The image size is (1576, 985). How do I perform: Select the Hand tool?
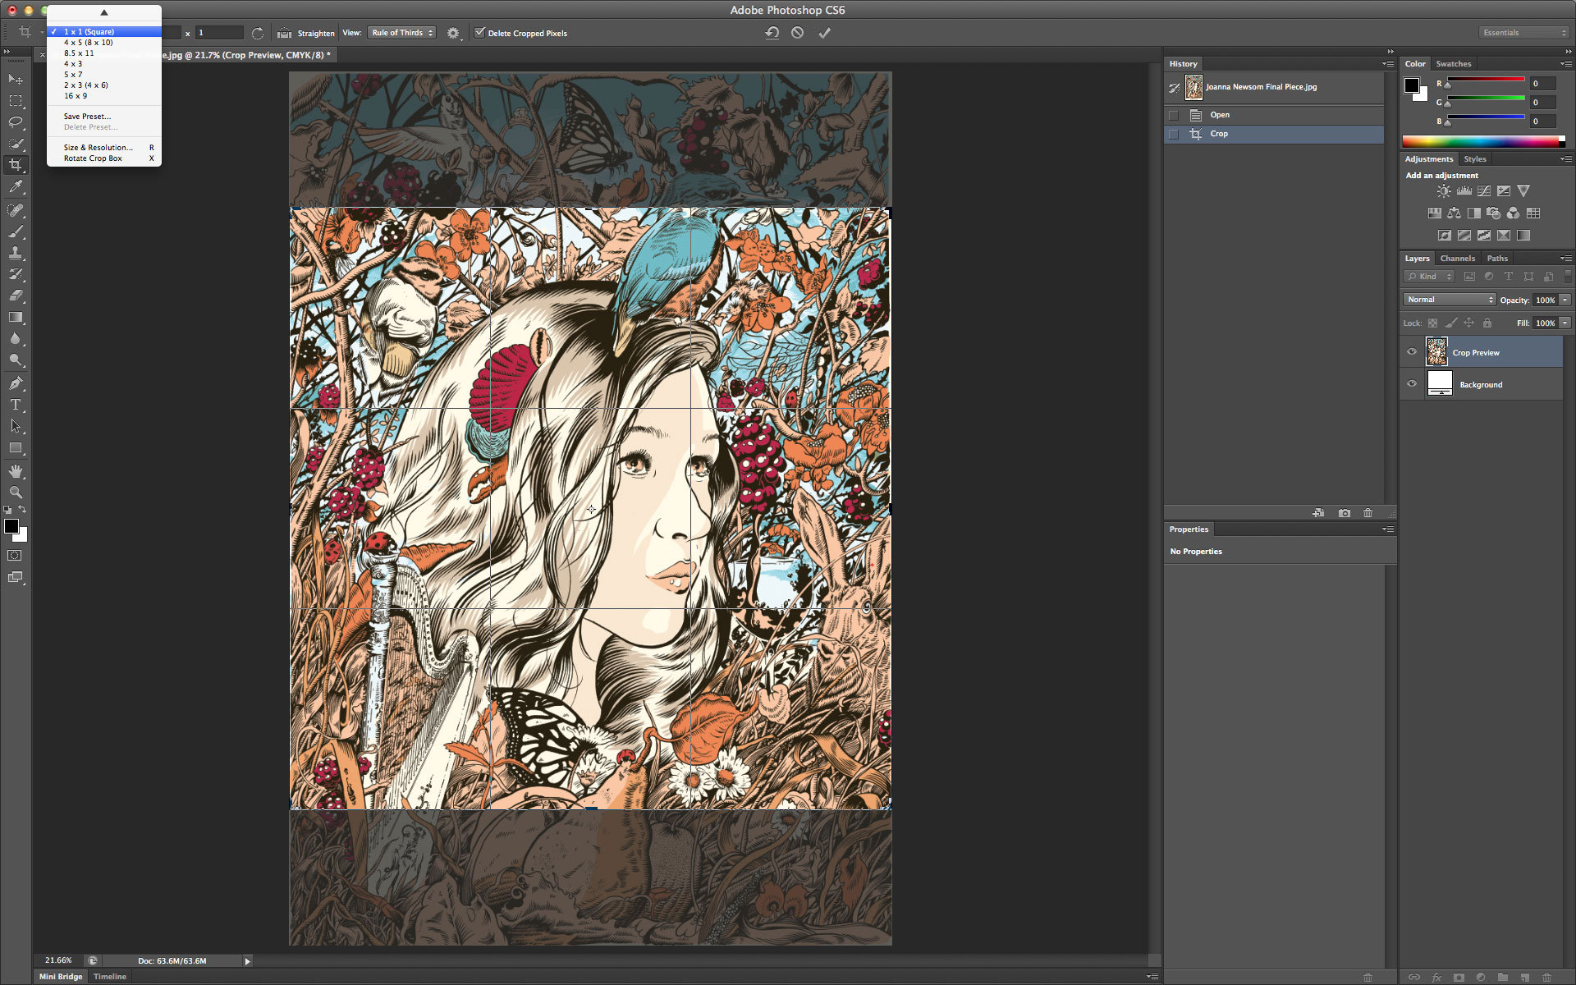click(16, 471)
